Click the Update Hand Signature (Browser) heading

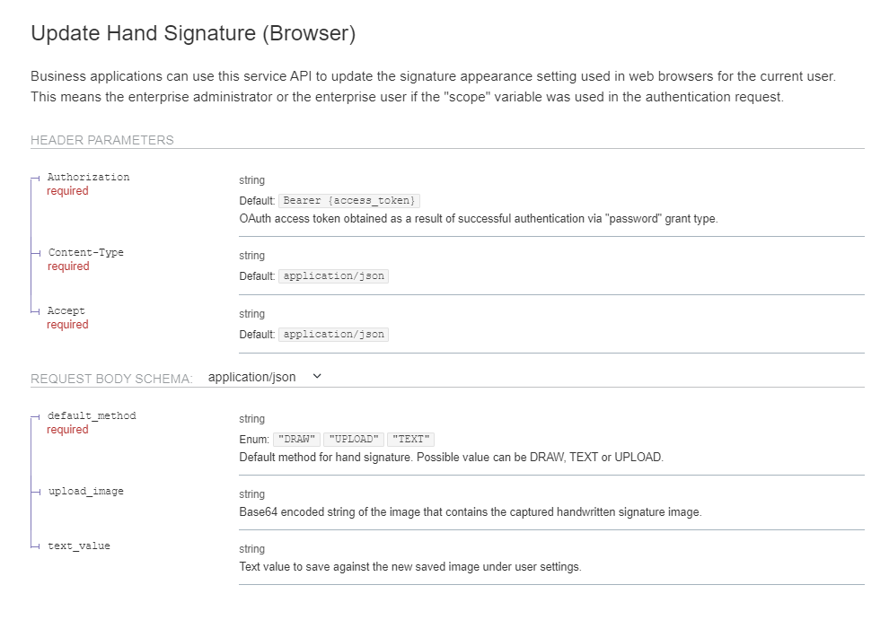(193, 34)
